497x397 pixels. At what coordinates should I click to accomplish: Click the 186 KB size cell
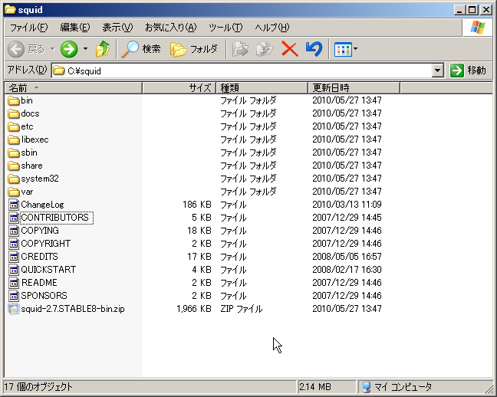[197, 205]
